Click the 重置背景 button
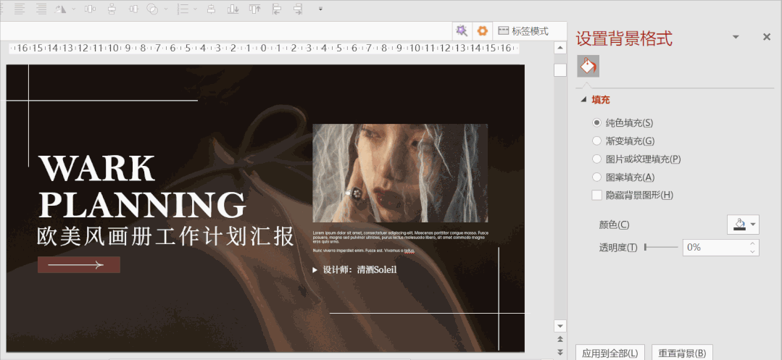The height and width of the screenshot is (360, 782). [682, 353]
